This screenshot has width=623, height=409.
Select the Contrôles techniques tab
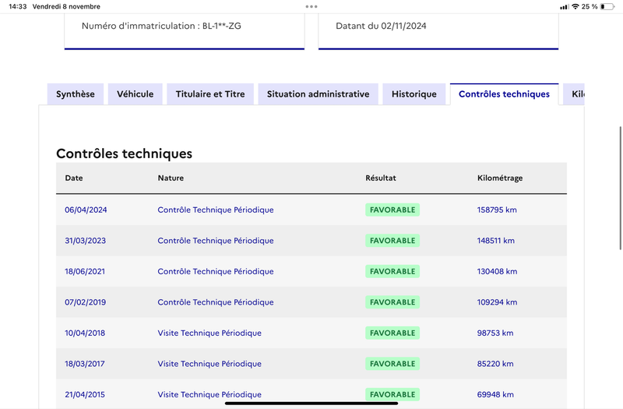coord(504,94)
